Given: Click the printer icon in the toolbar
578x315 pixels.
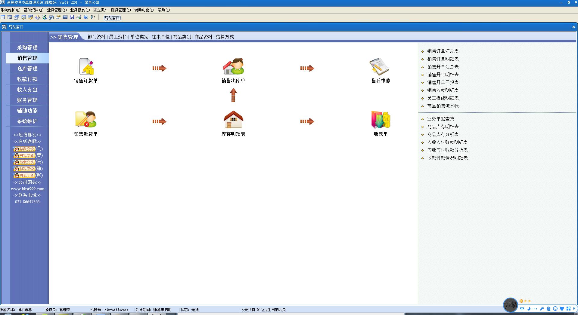Looking at the screenshot, I should coord(79,17).
